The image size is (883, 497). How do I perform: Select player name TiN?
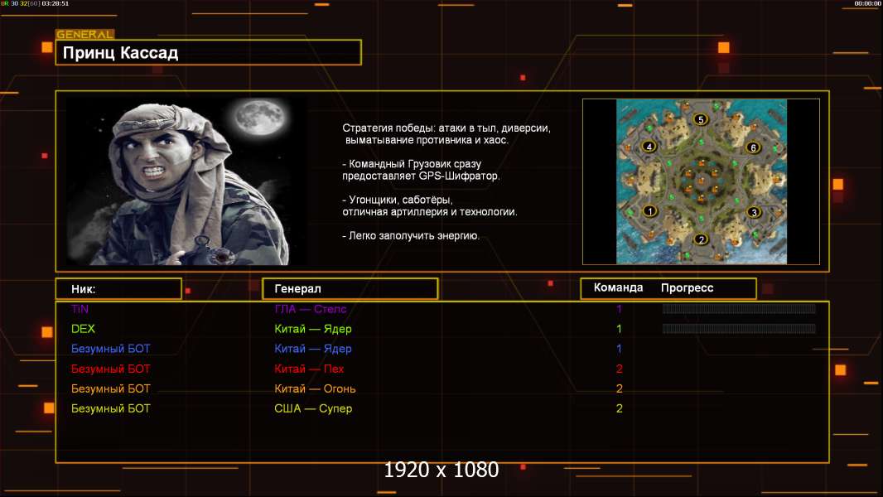pos(80,309)
